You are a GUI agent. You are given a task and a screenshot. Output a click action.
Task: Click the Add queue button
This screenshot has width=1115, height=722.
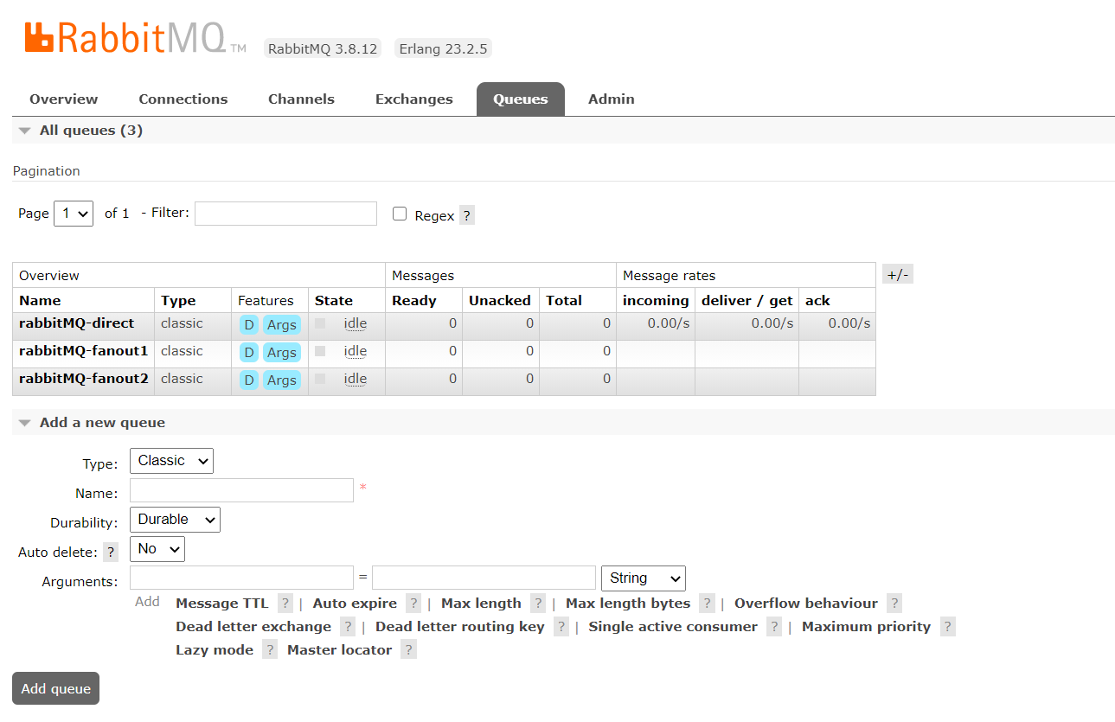56,688
